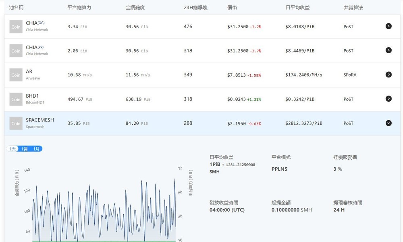The width and height of the screenshot is (403, 242).
Task: Click the -9.63% price change
Action: click(x=254, y=124)
